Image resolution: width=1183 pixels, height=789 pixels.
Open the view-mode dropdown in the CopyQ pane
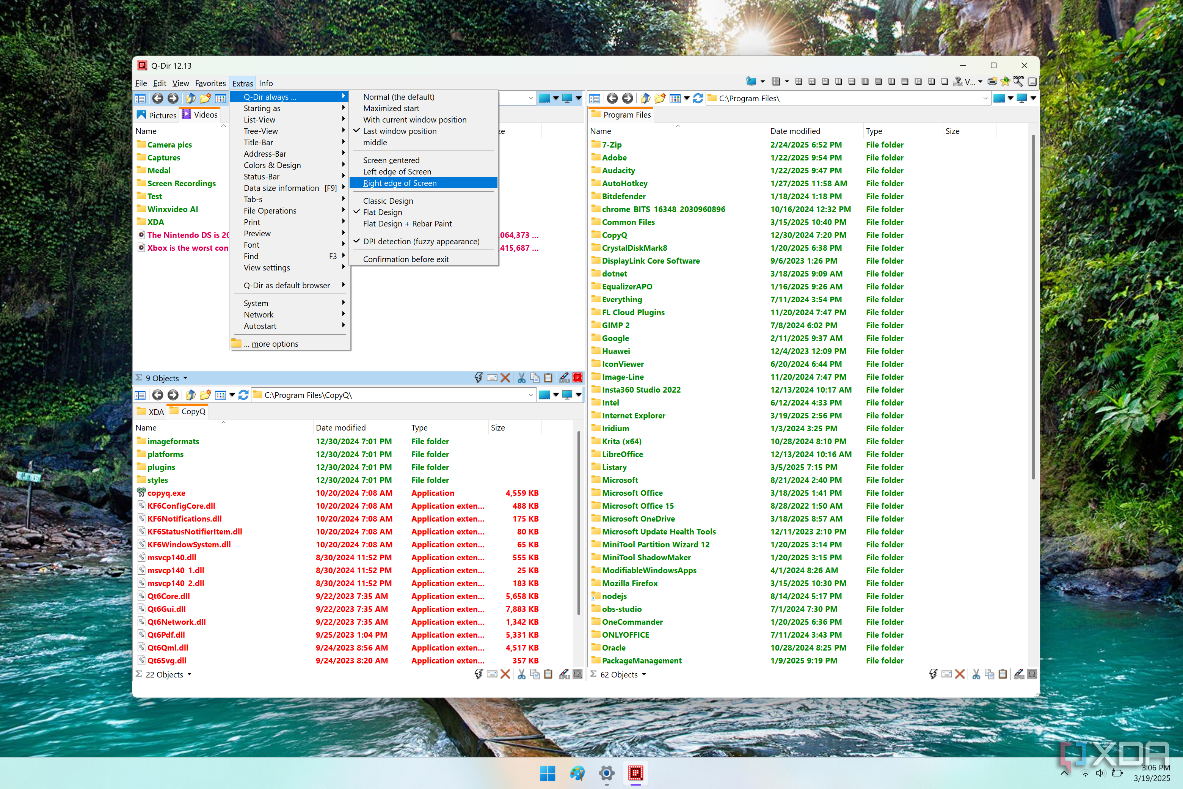pos(232,395)
